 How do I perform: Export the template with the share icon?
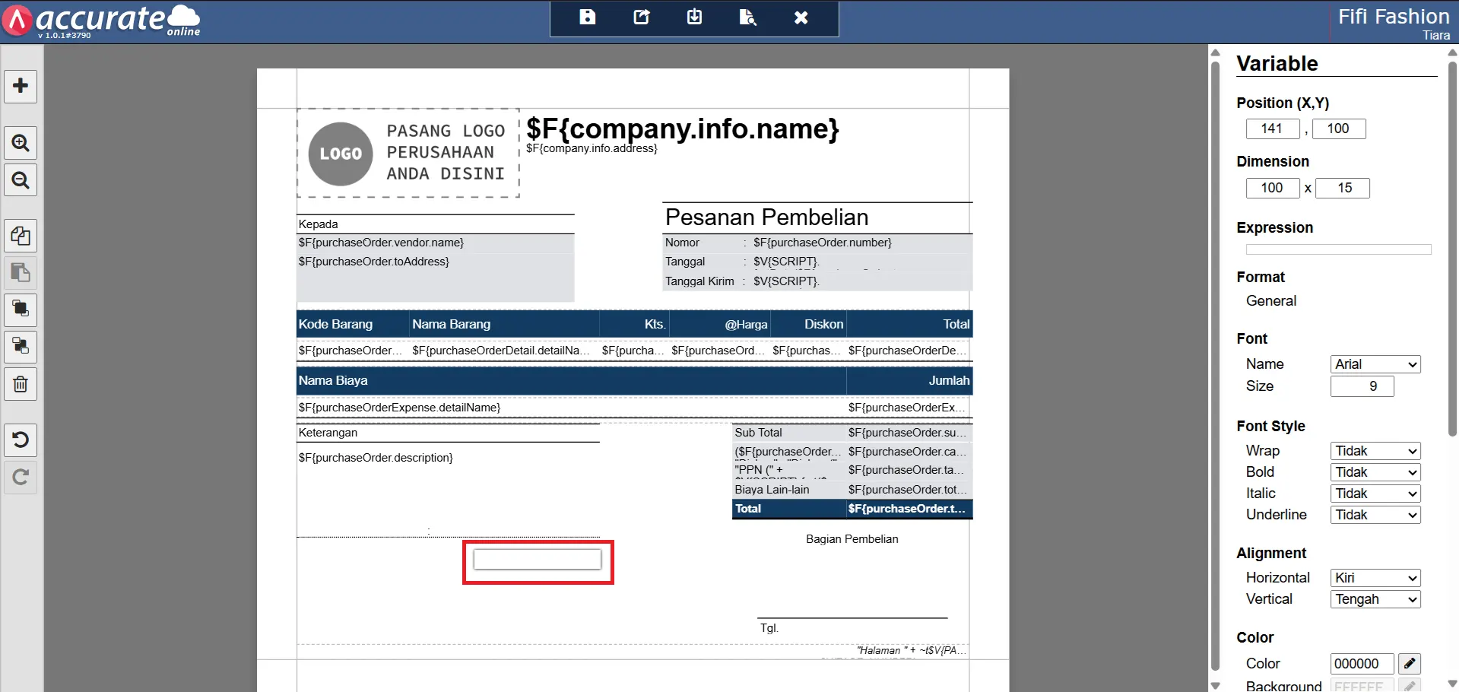point(640,17)
